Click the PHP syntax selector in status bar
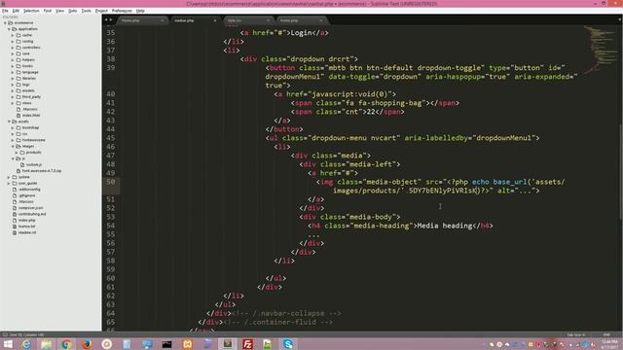The height and width of the screenshot is (350, 623). (x=606, y=334)
